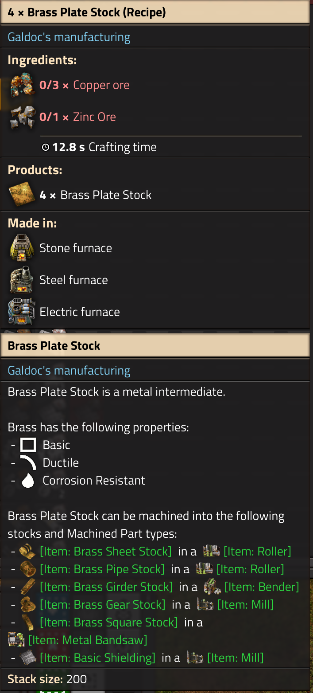The image size is (313, 693).
Task: Click the Brass Plate Stock recipe title bar
Action: click(155, 12)
